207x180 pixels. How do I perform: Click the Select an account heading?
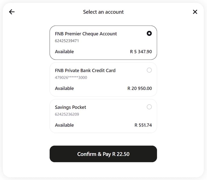point(103,12)
